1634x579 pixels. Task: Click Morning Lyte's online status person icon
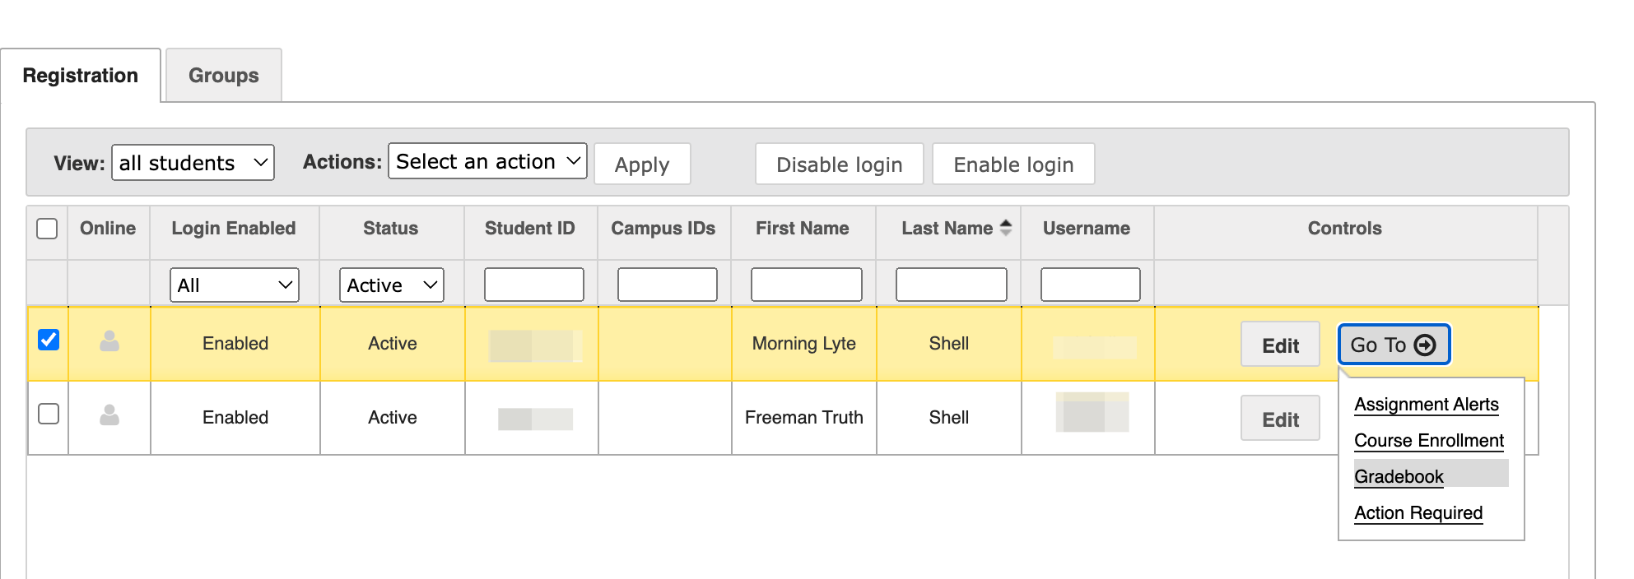coord(109,341)
